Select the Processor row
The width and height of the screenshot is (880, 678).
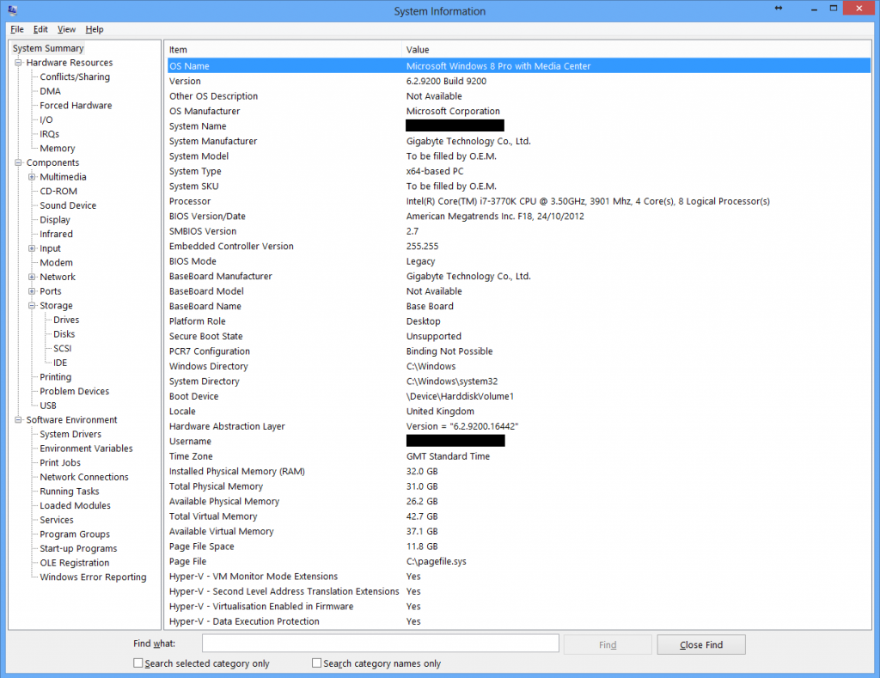(518, 201)
